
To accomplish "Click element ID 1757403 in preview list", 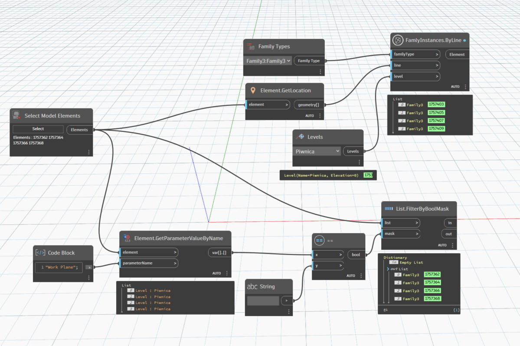I will (x=436, y=104).
